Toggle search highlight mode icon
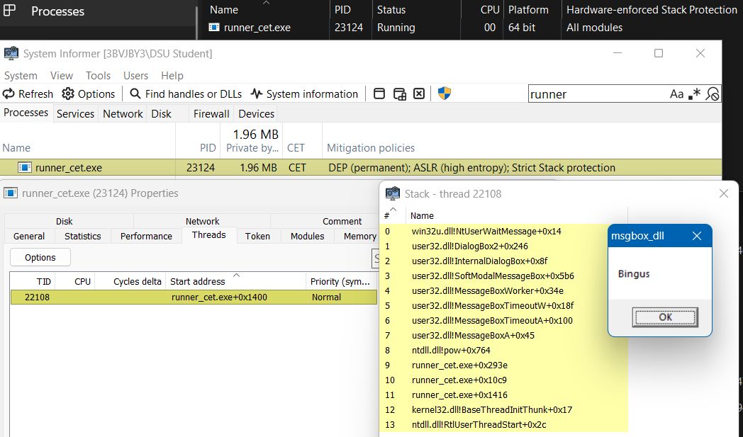The image size is (743, 437). tap(713, 94)
